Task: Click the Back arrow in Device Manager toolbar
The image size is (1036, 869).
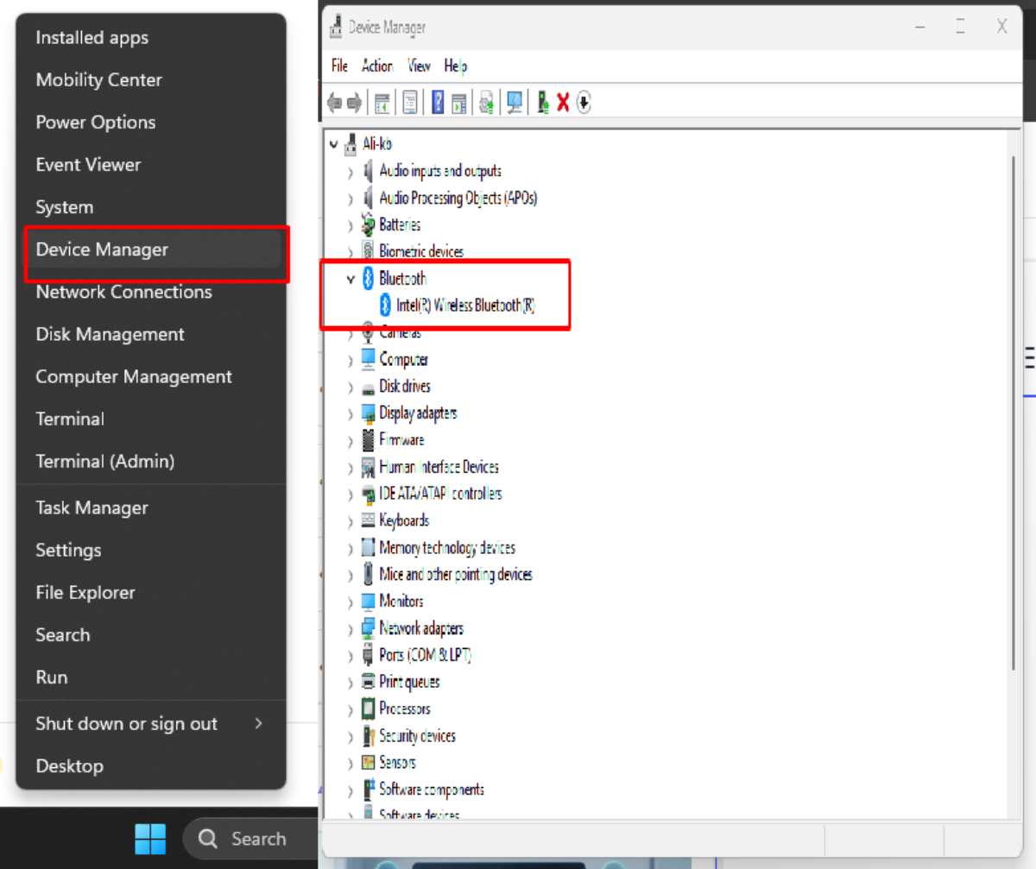Action: tap(335, 104)
